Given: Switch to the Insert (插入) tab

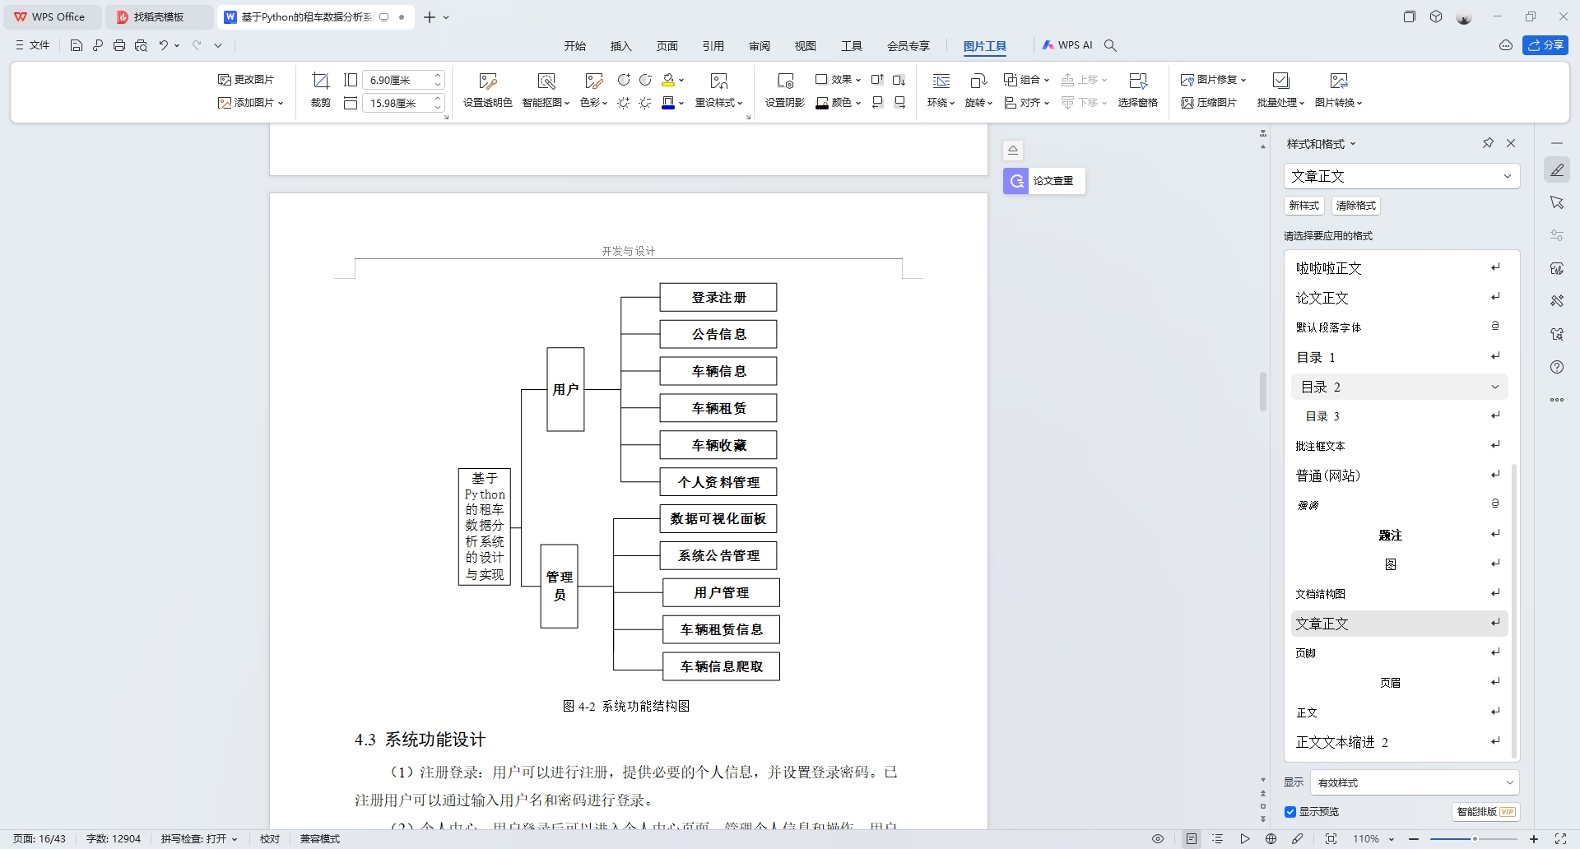Looking at the screenshot, I should [x=620, y=46].
